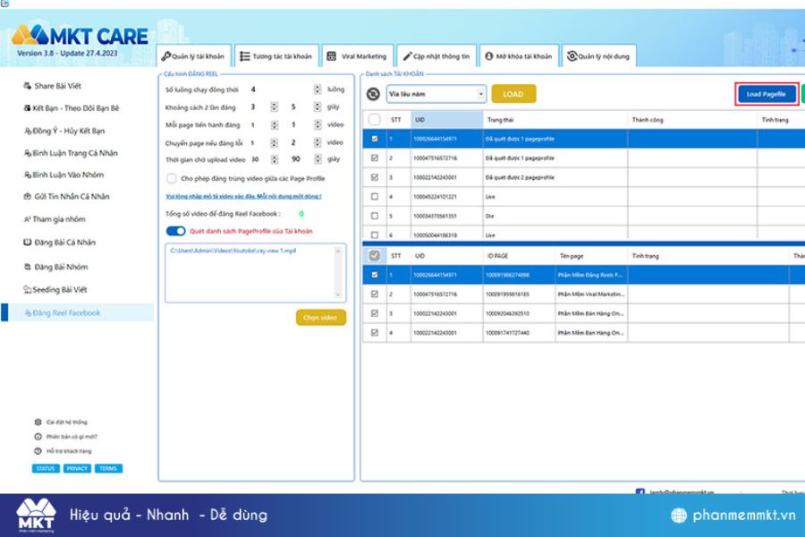Click the refresh icon beside account dropdown
The image size is (805, 537).
[373, 94]
